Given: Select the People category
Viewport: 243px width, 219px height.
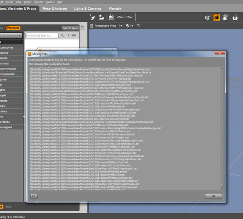Looking at the screenshot, I should pyautogui.click(x=11, y=95).
